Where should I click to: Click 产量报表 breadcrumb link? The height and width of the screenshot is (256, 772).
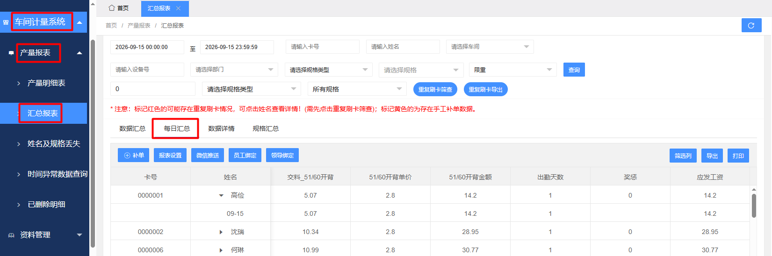tap(139, 26)
